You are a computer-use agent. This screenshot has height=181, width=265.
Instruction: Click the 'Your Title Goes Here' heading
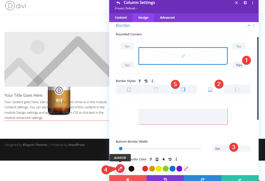point(23,95)
